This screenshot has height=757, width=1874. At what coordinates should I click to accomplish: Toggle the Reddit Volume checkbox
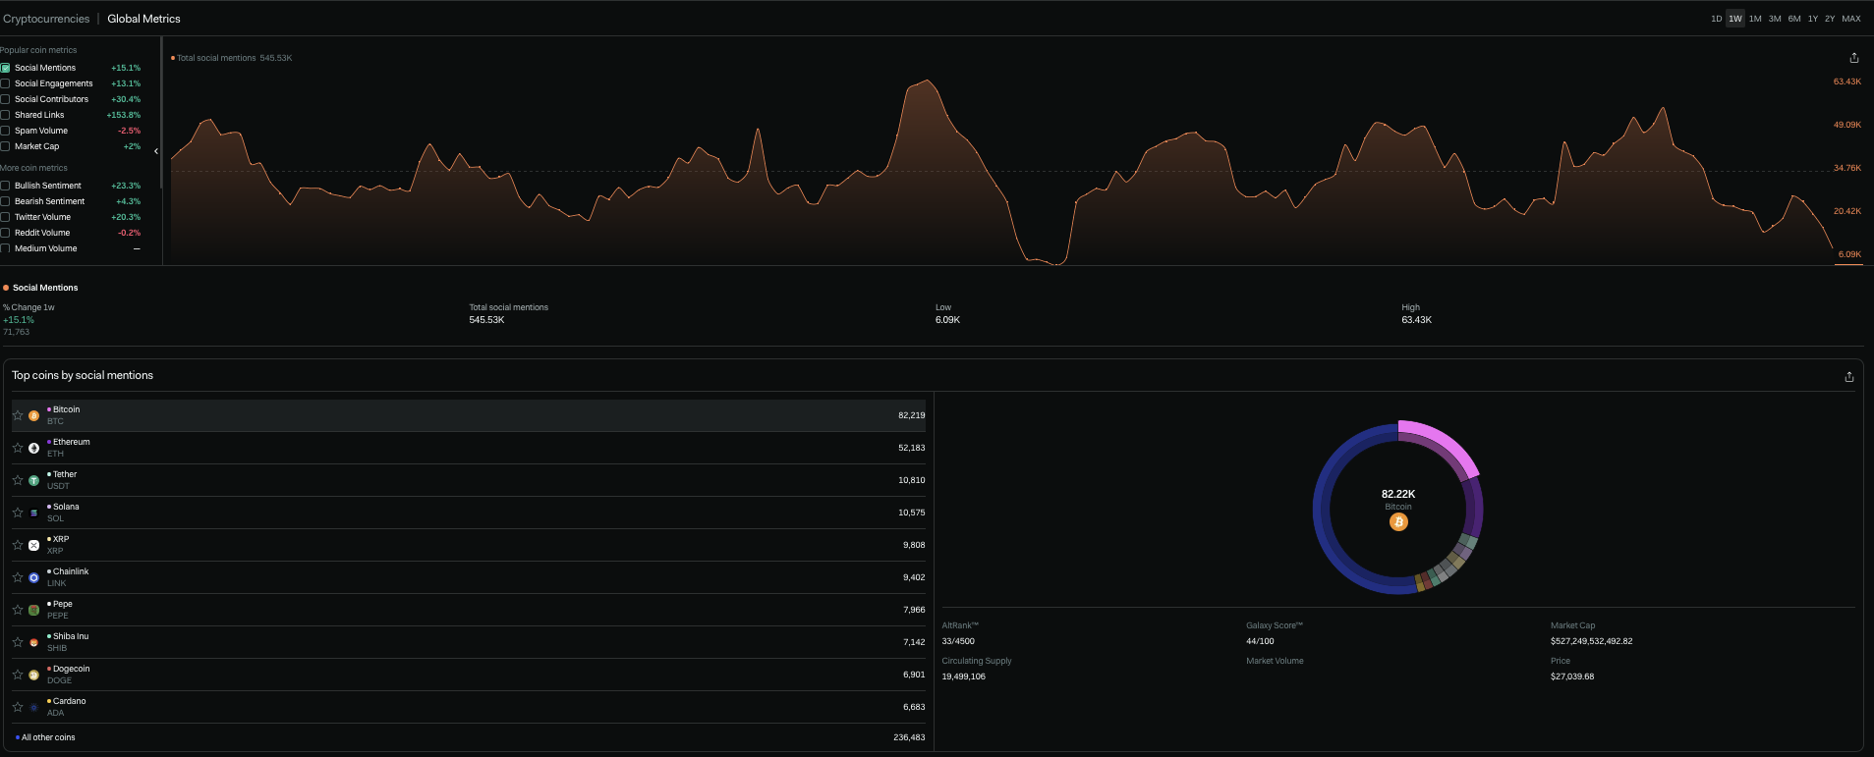(5, 233)
